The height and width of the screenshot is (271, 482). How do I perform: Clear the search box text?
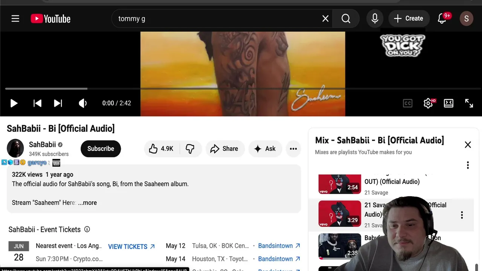tap(325, 18)
